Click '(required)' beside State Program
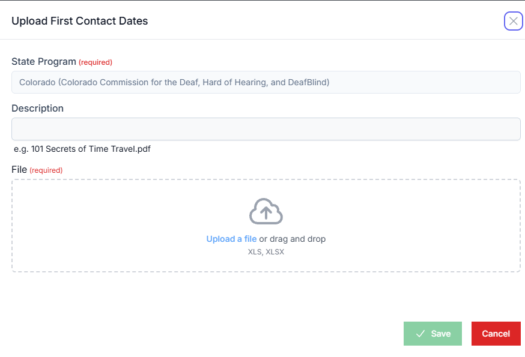This screenshot has width=525, height=357. [x=96, y=62]
